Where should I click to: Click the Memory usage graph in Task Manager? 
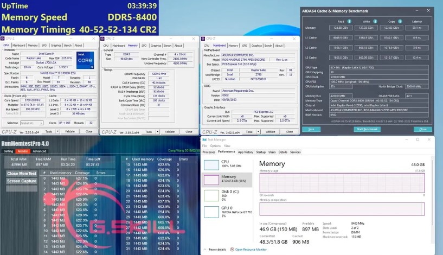tap(342, 183)
